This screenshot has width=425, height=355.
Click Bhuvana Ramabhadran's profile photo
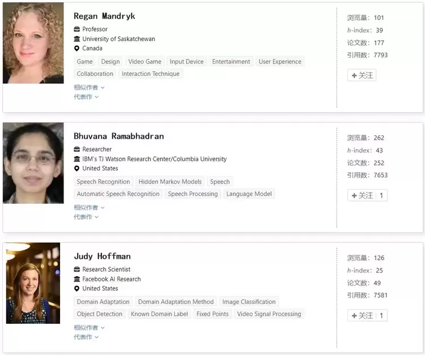33,164
